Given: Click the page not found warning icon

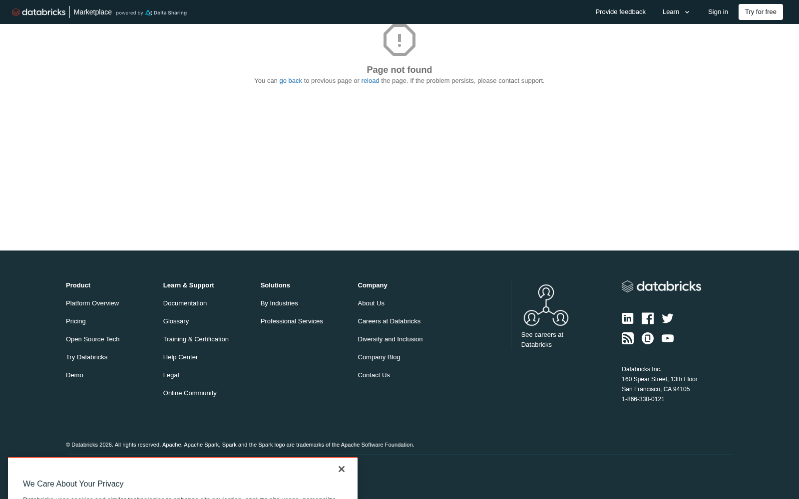Looking at the screenshot, I should point(399,40).
